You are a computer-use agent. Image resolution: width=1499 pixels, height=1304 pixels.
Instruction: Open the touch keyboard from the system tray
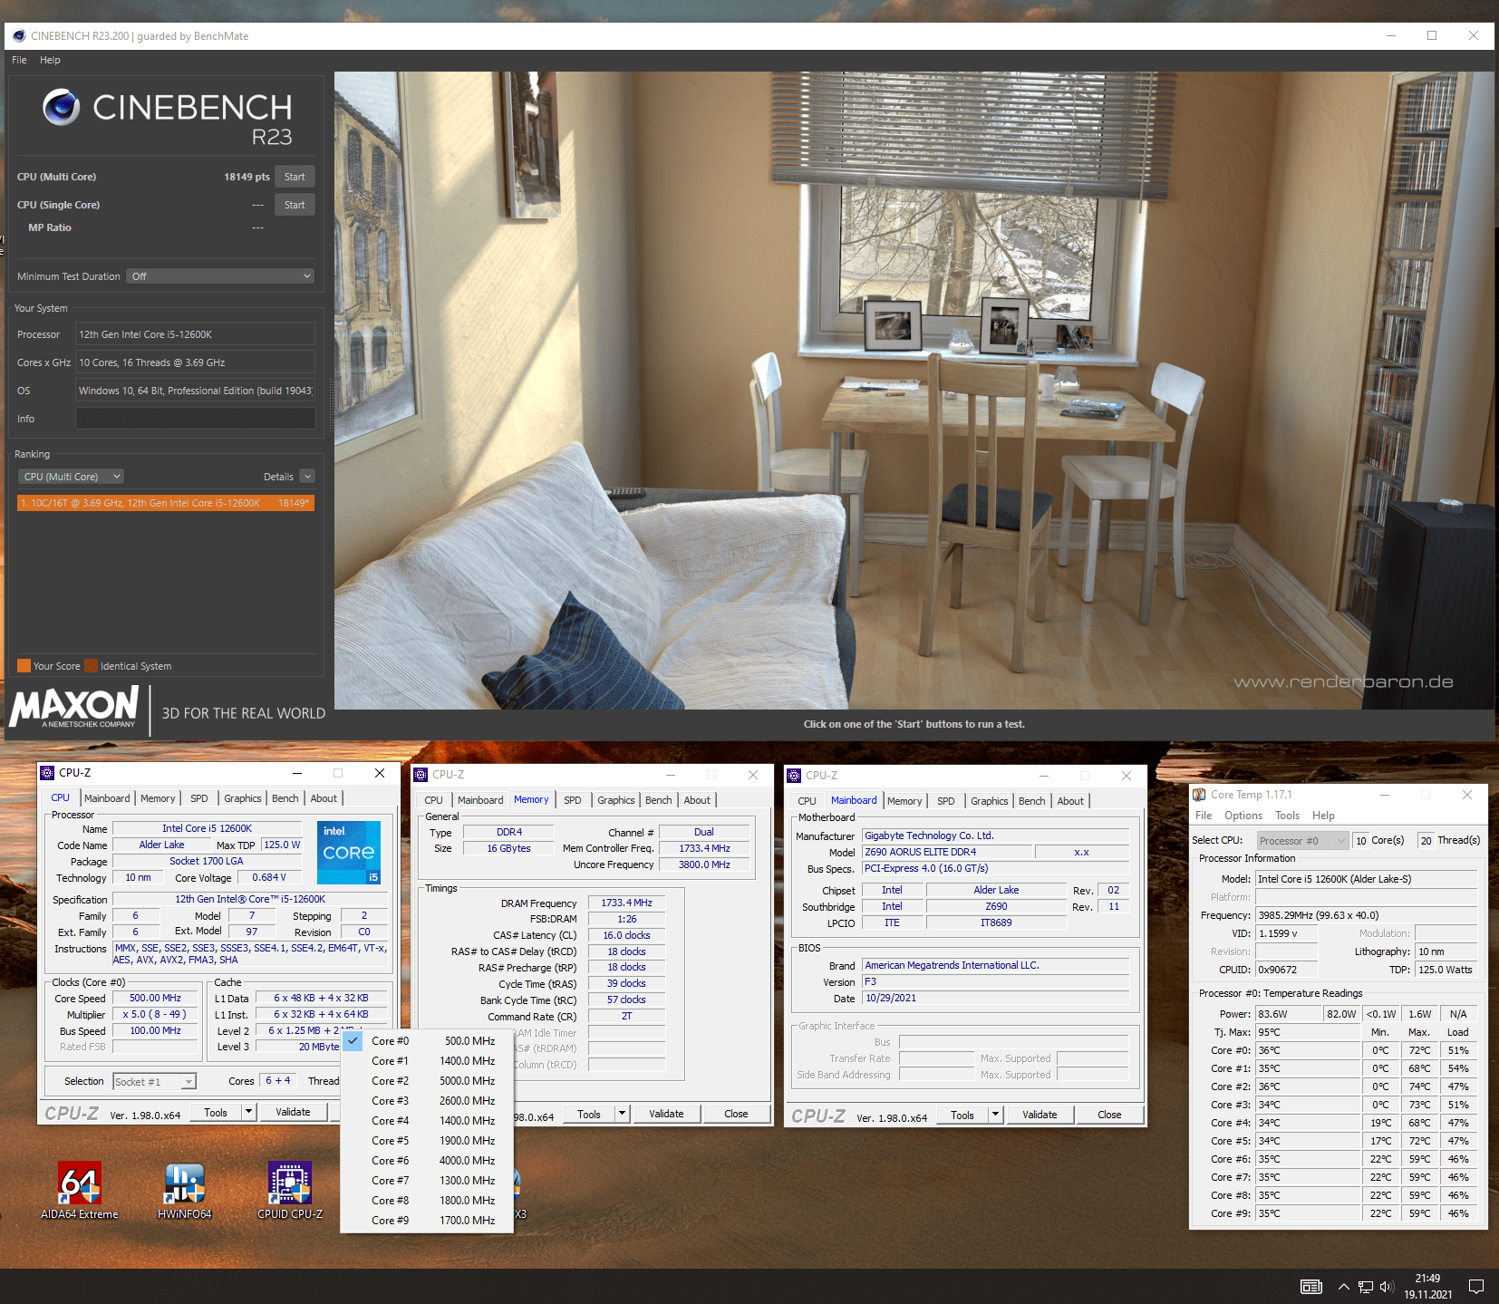point(1310,1287)
